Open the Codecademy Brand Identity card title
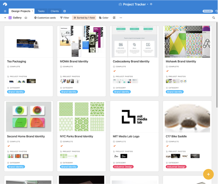The width and height of the screenshot is (218, 184). tap(131, 61)
